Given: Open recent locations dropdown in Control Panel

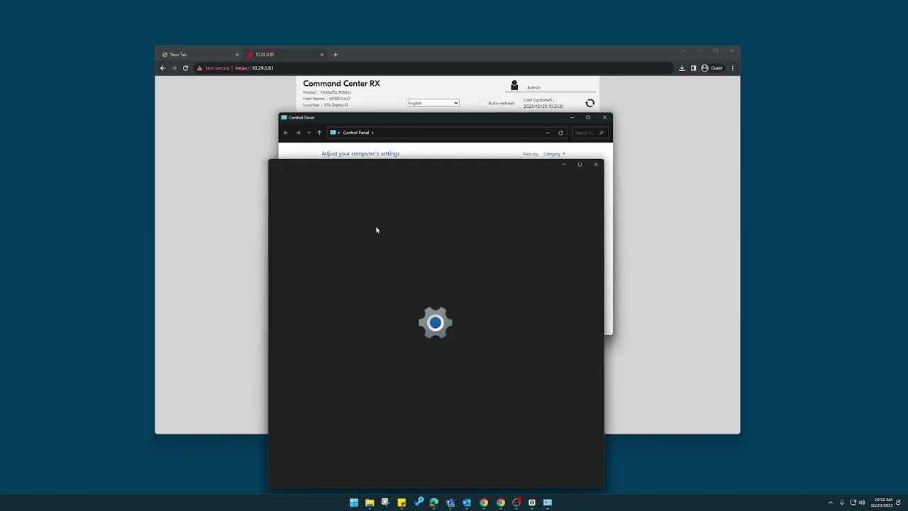Looking at the screenshot, I should pyautogui.click(x=309, y=133).
